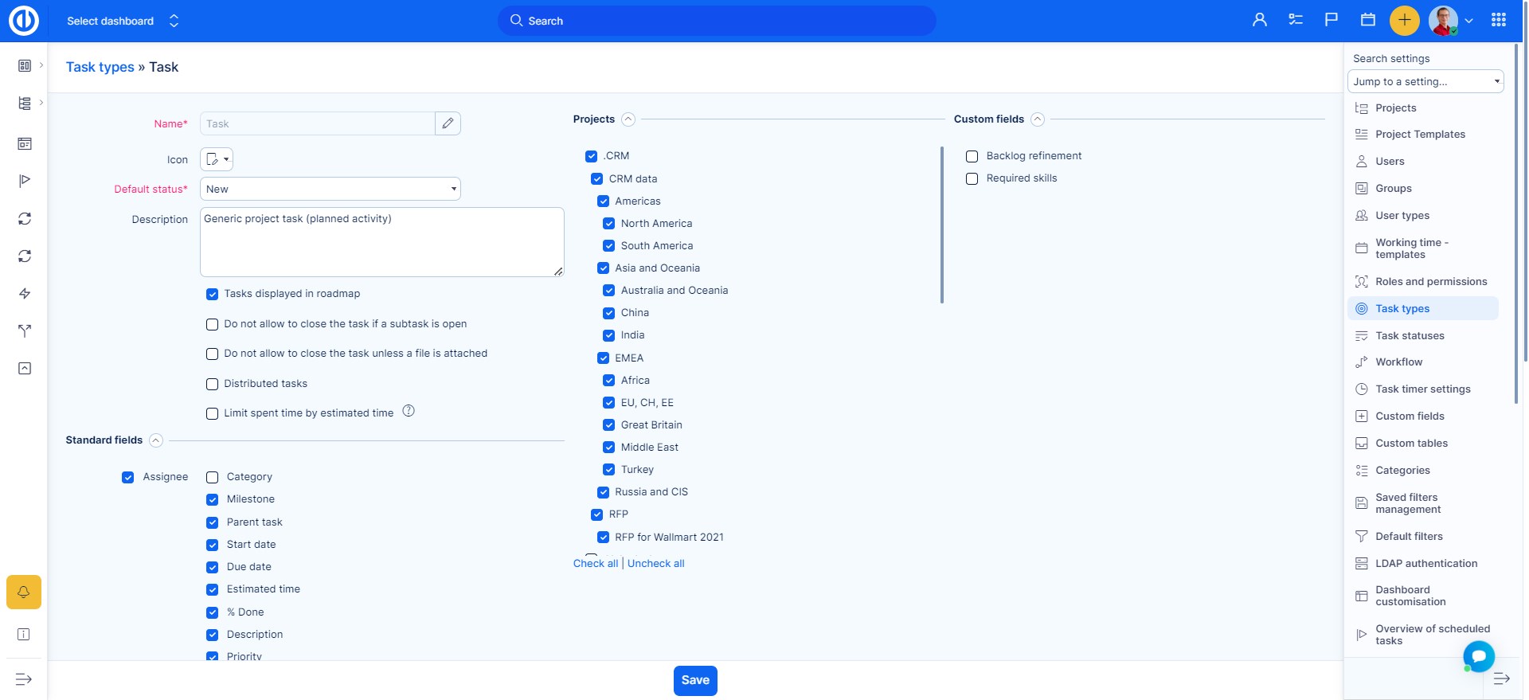Uncheck Tasks displayed in roadmap
Screen dimensions: 1529x700
(212, 295)
